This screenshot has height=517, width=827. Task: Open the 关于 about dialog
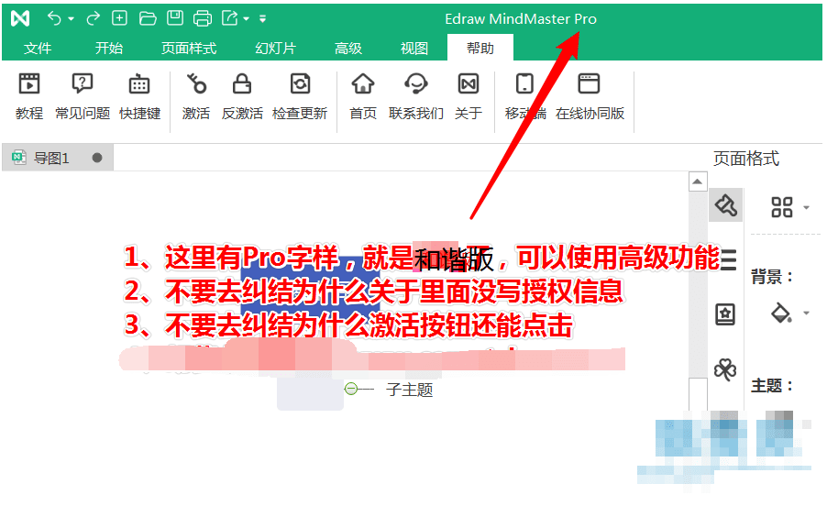click(469, 97)
